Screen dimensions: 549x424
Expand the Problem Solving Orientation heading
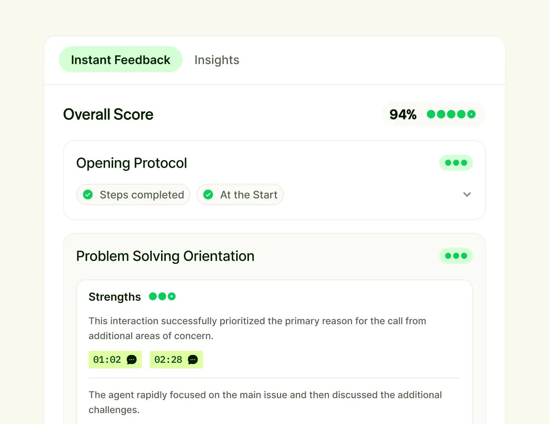pyautogui.click(x=165, y=256)
